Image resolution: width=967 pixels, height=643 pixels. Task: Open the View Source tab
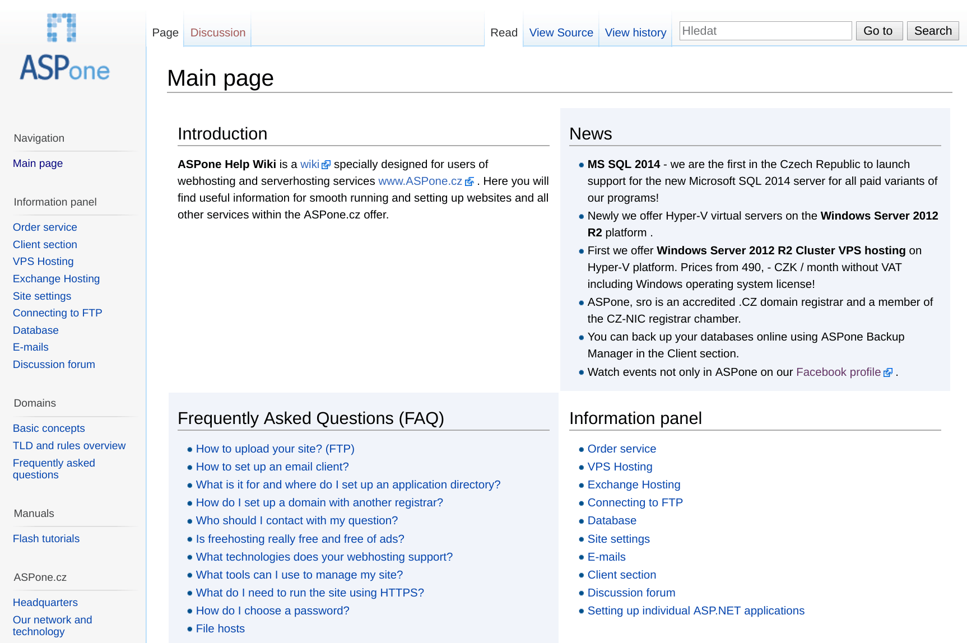pos(561,32)
